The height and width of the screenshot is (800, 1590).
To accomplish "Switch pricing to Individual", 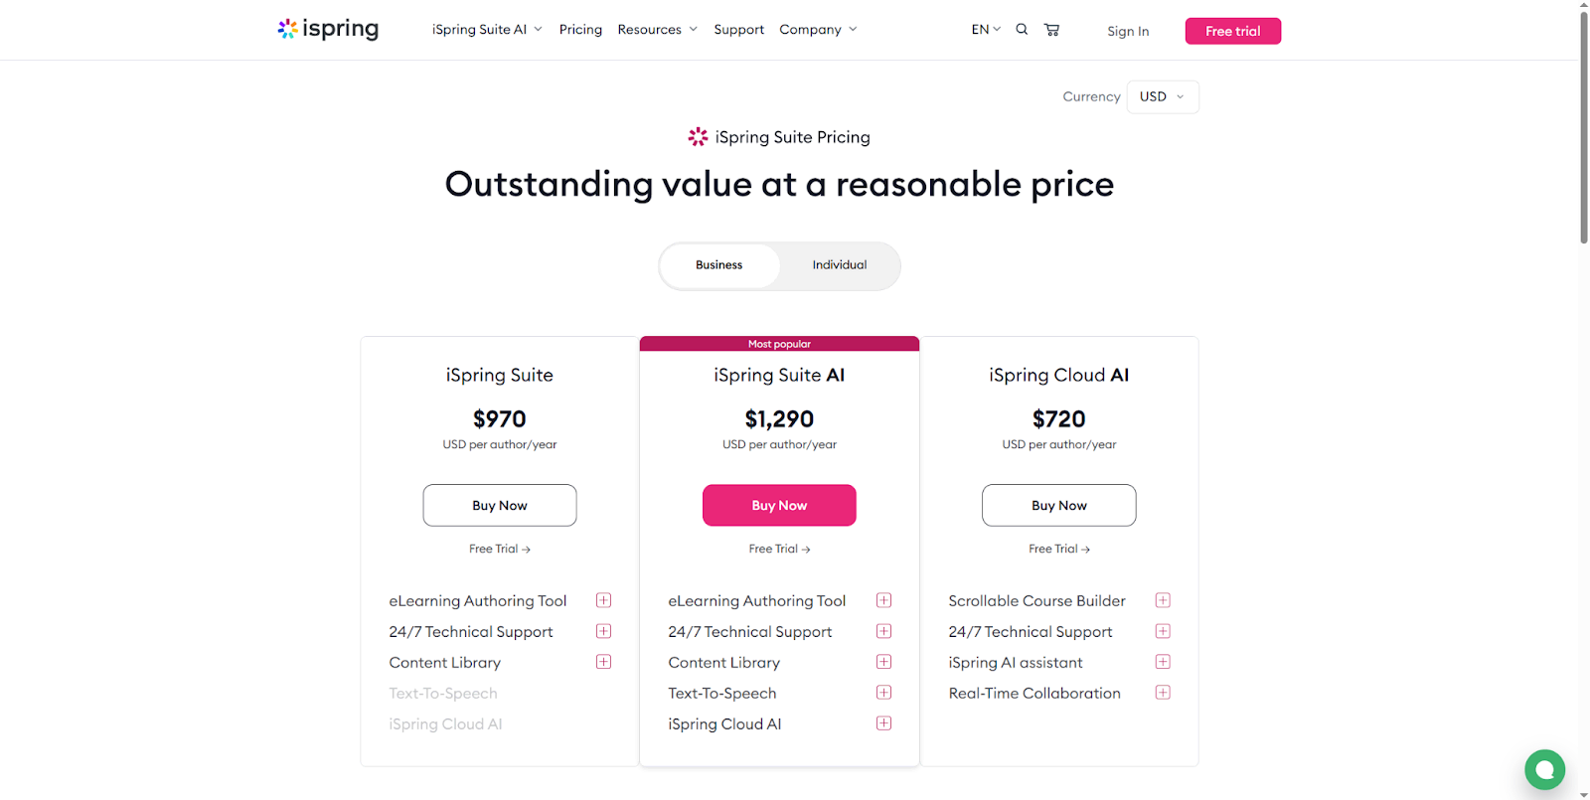I will pyautogui.click(x=839, y=265).
